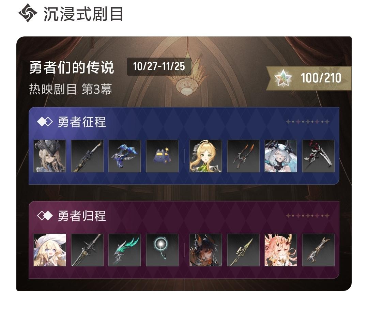Click the red and black scythe icon
Image resolution: width=368 pixels, height=311 pixels.
pos(318,156)
